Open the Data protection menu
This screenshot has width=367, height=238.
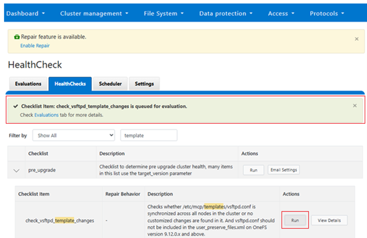point(226,13)
